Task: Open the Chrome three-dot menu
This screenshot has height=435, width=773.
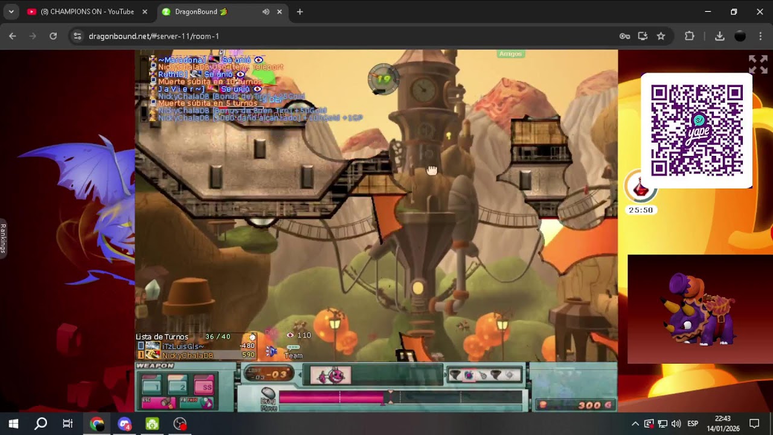Action: [760, 36]
